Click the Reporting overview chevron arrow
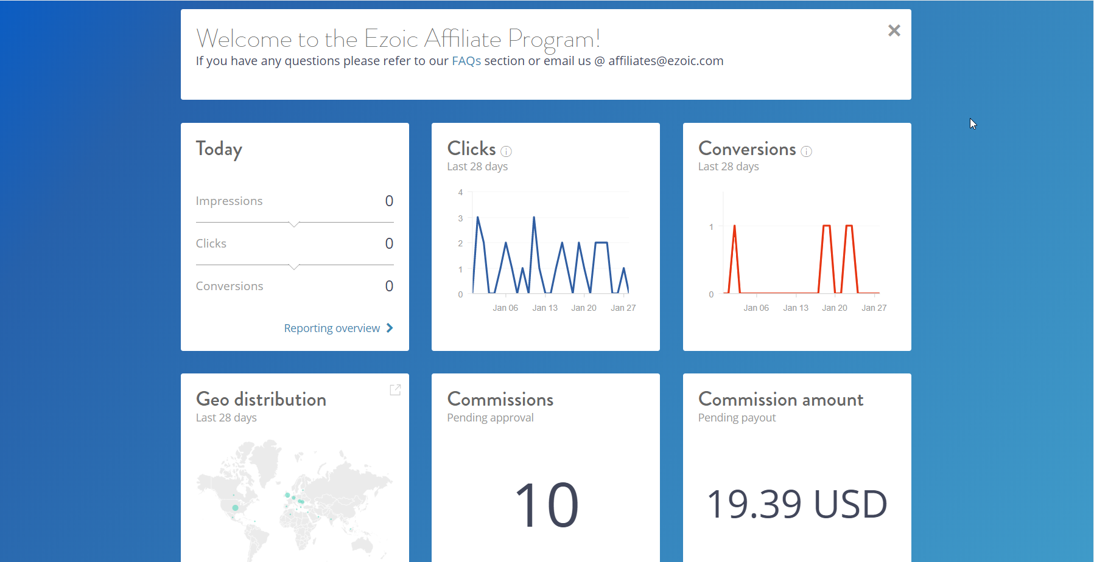The image size is (1094, 562). click(x=390, y=328)
